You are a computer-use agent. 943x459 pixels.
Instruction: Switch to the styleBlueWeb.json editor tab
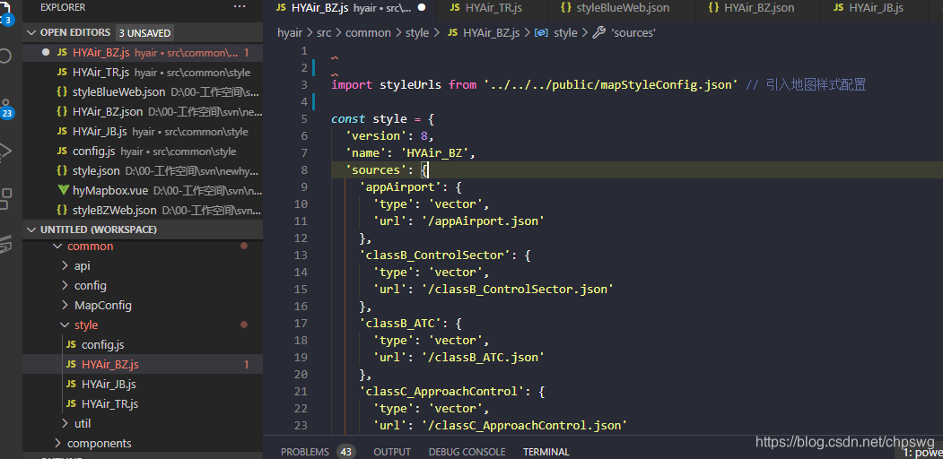[x=621, y=8]
